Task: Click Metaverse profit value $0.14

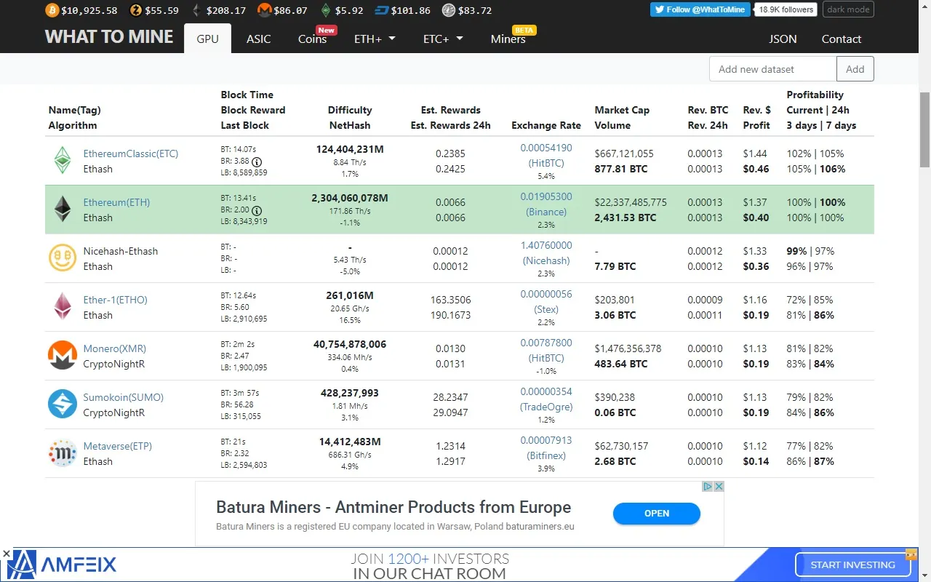Action: coord(756,461)
